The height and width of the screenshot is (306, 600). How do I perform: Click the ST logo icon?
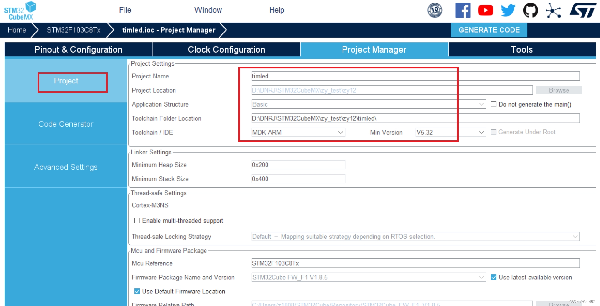coord(583,10)
